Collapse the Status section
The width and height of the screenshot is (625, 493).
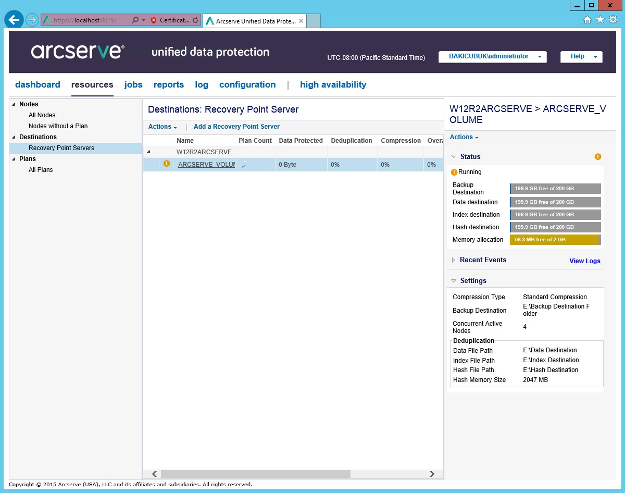click(x=454, y=156)
